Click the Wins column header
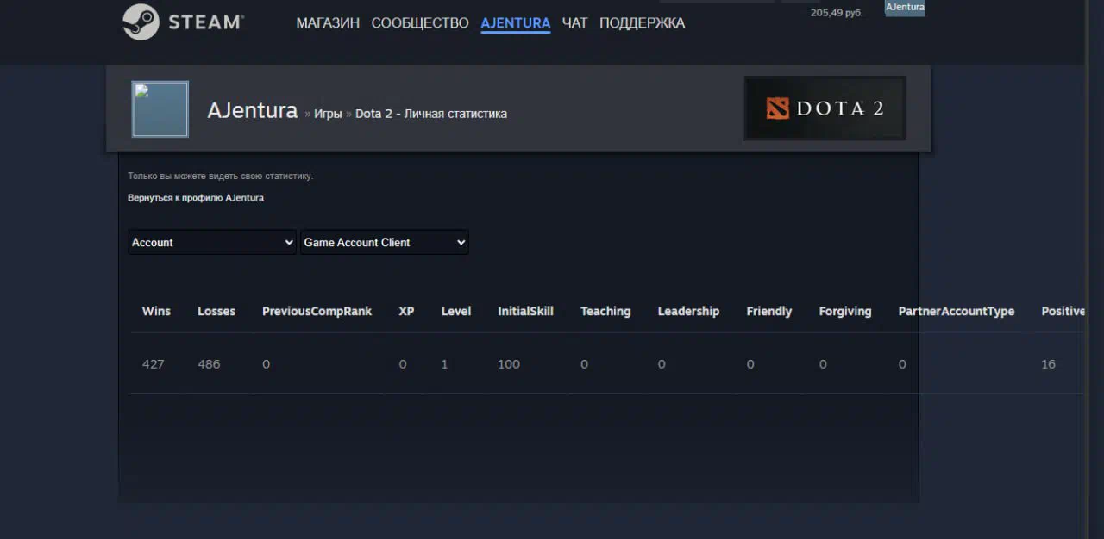 pos(156,311)
